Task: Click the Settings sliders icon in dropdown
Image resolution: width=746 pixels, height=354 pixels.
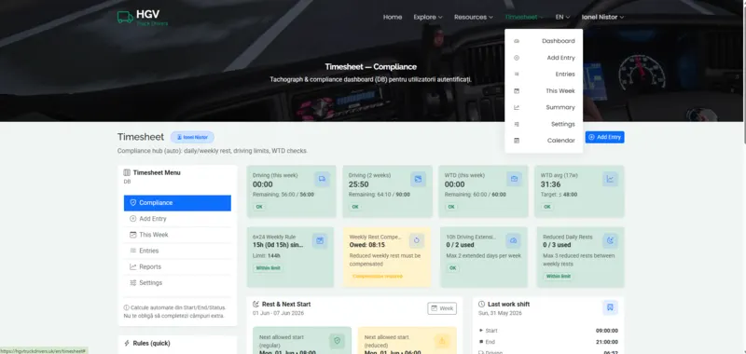Action: (x=517, y=124)
